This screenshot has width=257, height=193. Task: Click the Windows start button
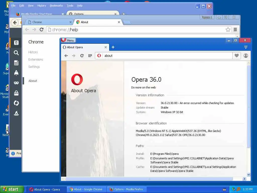(x=12, y=189)
